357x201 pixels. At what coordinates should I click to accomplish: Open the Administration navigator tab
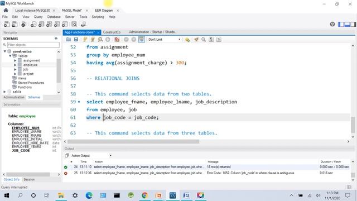pos(14,97)
